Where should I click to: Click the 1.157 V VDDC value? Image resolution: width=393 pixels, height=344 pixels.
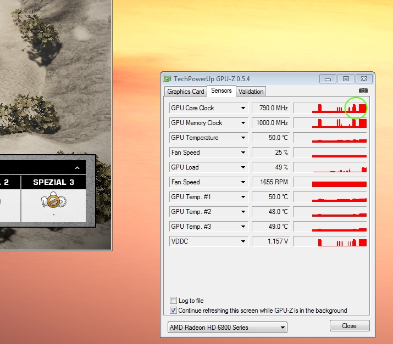pyautogui.click(x=271, y=241)
